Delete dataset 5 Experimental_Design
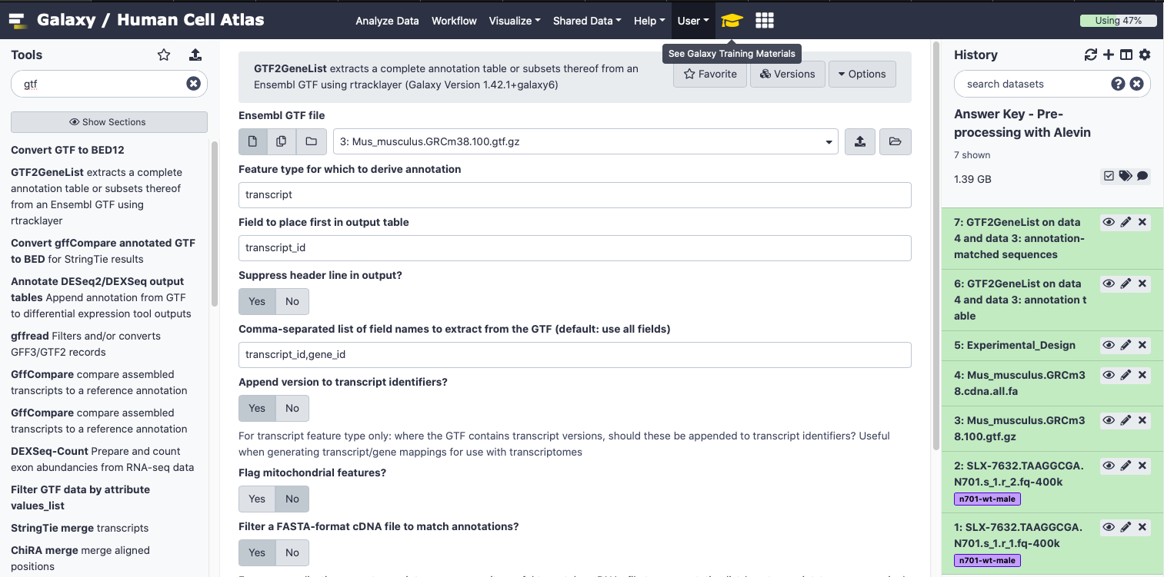1164x577 pixels. click(1142, 345)
